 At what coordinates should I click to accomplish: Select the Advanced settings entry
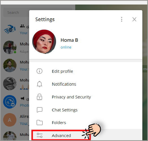86,135
